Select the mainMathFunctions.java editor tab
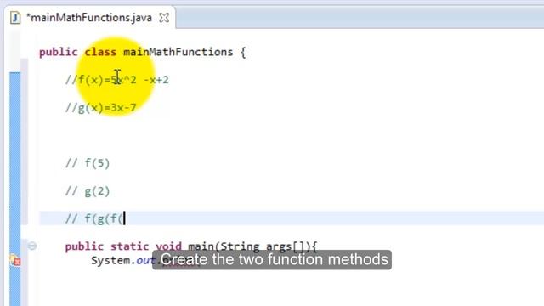Screen dimensions: 544x306 [89, 17]
